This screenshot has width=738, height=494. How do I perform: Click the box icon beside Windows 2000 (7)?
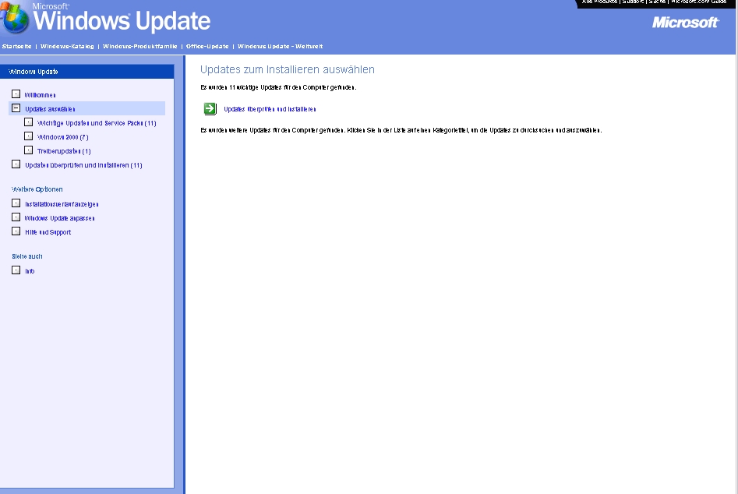pos(28,136)
